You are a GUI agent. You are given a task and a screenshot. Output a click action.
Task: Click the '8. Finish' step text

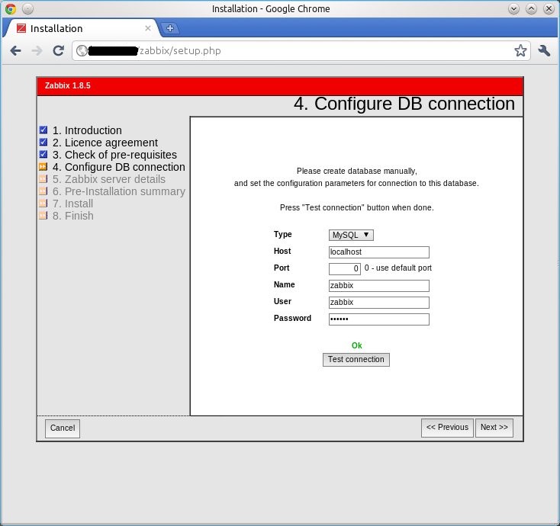[x=73, y=216]
